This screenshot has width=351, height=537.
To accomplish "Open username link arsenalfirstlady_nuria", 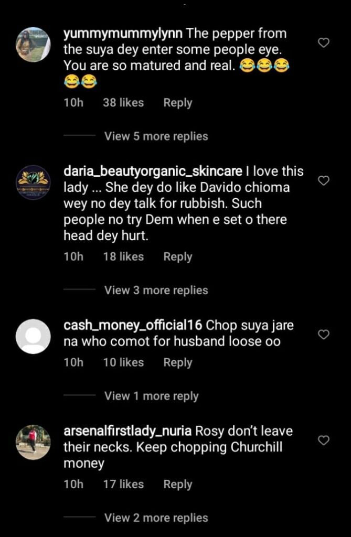I will click(x=127, y=432).
